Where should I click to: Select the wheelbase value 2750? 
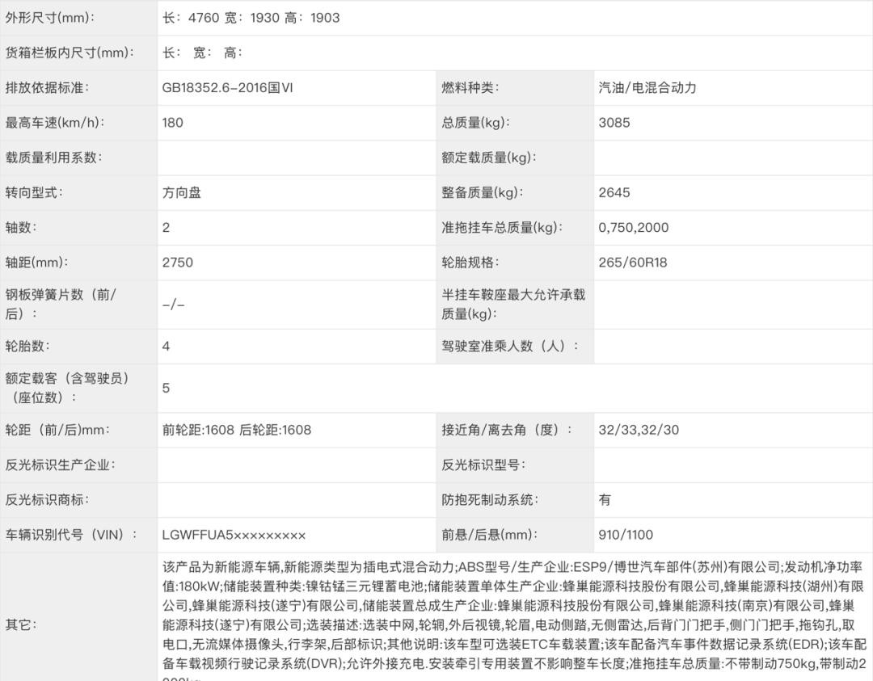178,263
